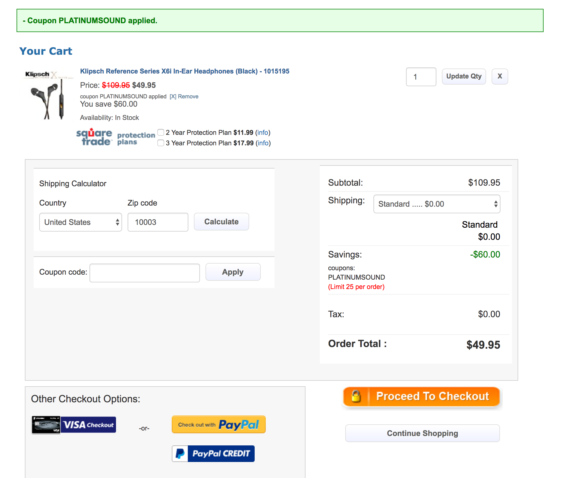
Task: Click Continue Shopping button
Action: click(x=422, y=433)
